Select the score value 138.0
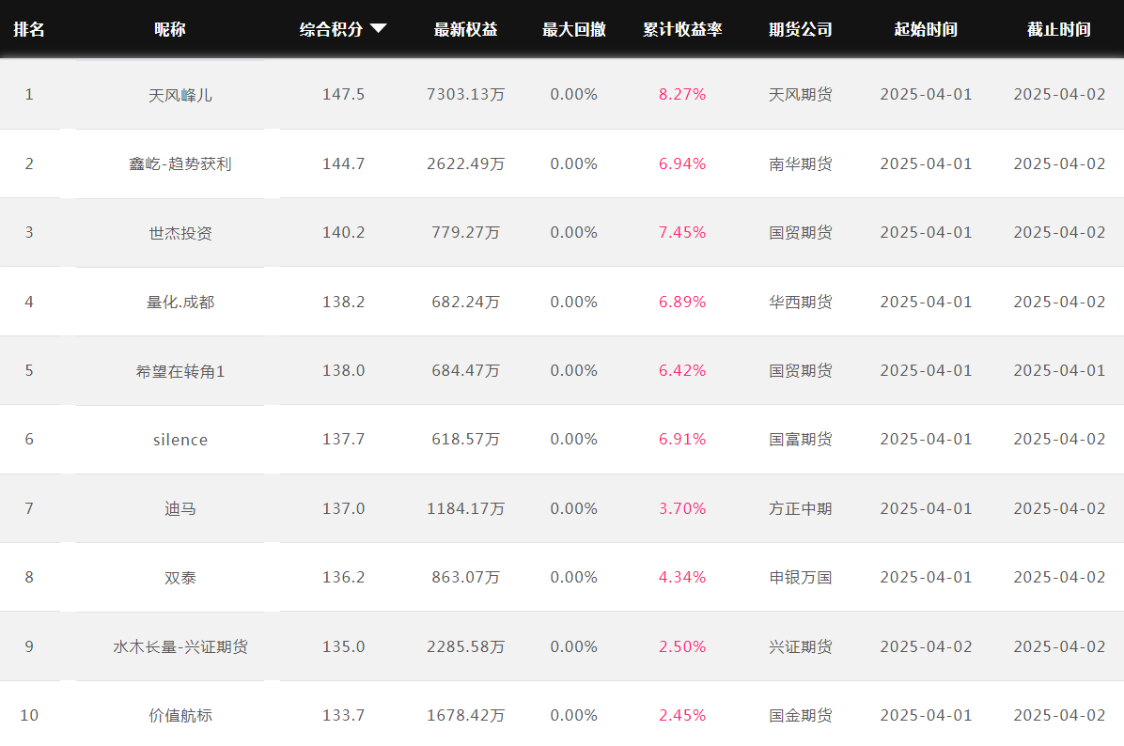The image size is (1124, 746). click(x=343, y=370)
